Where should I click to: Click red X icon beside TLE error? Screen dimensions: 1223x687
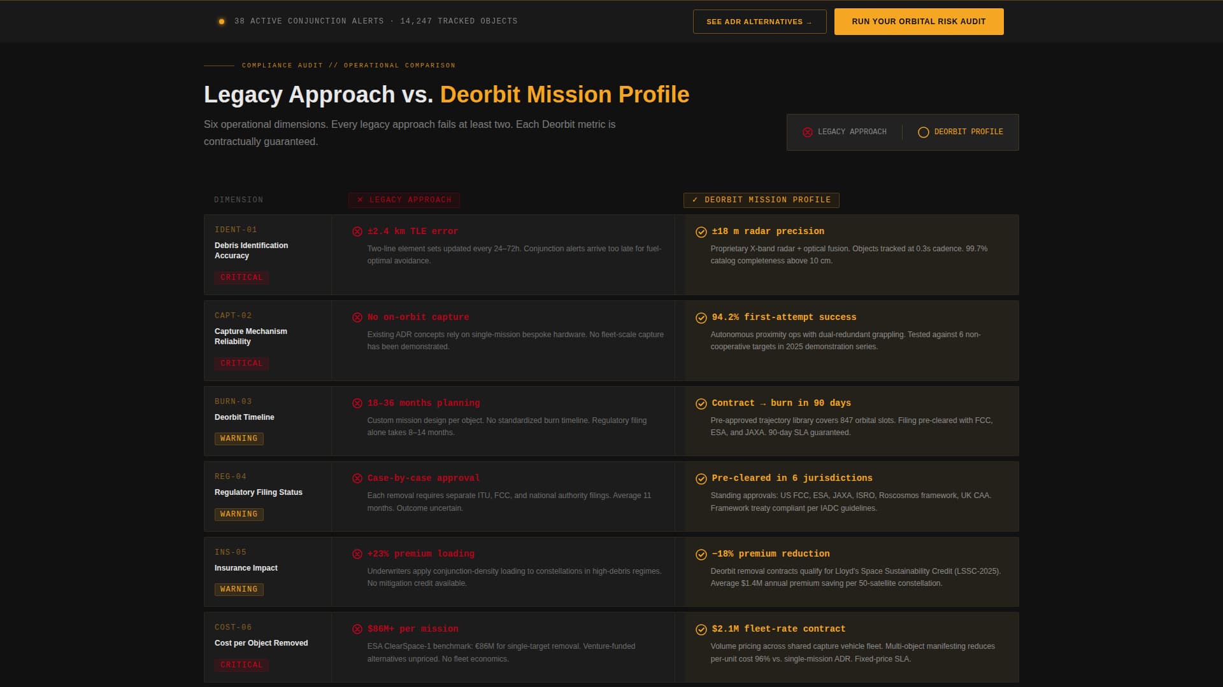tap(357, 232)
